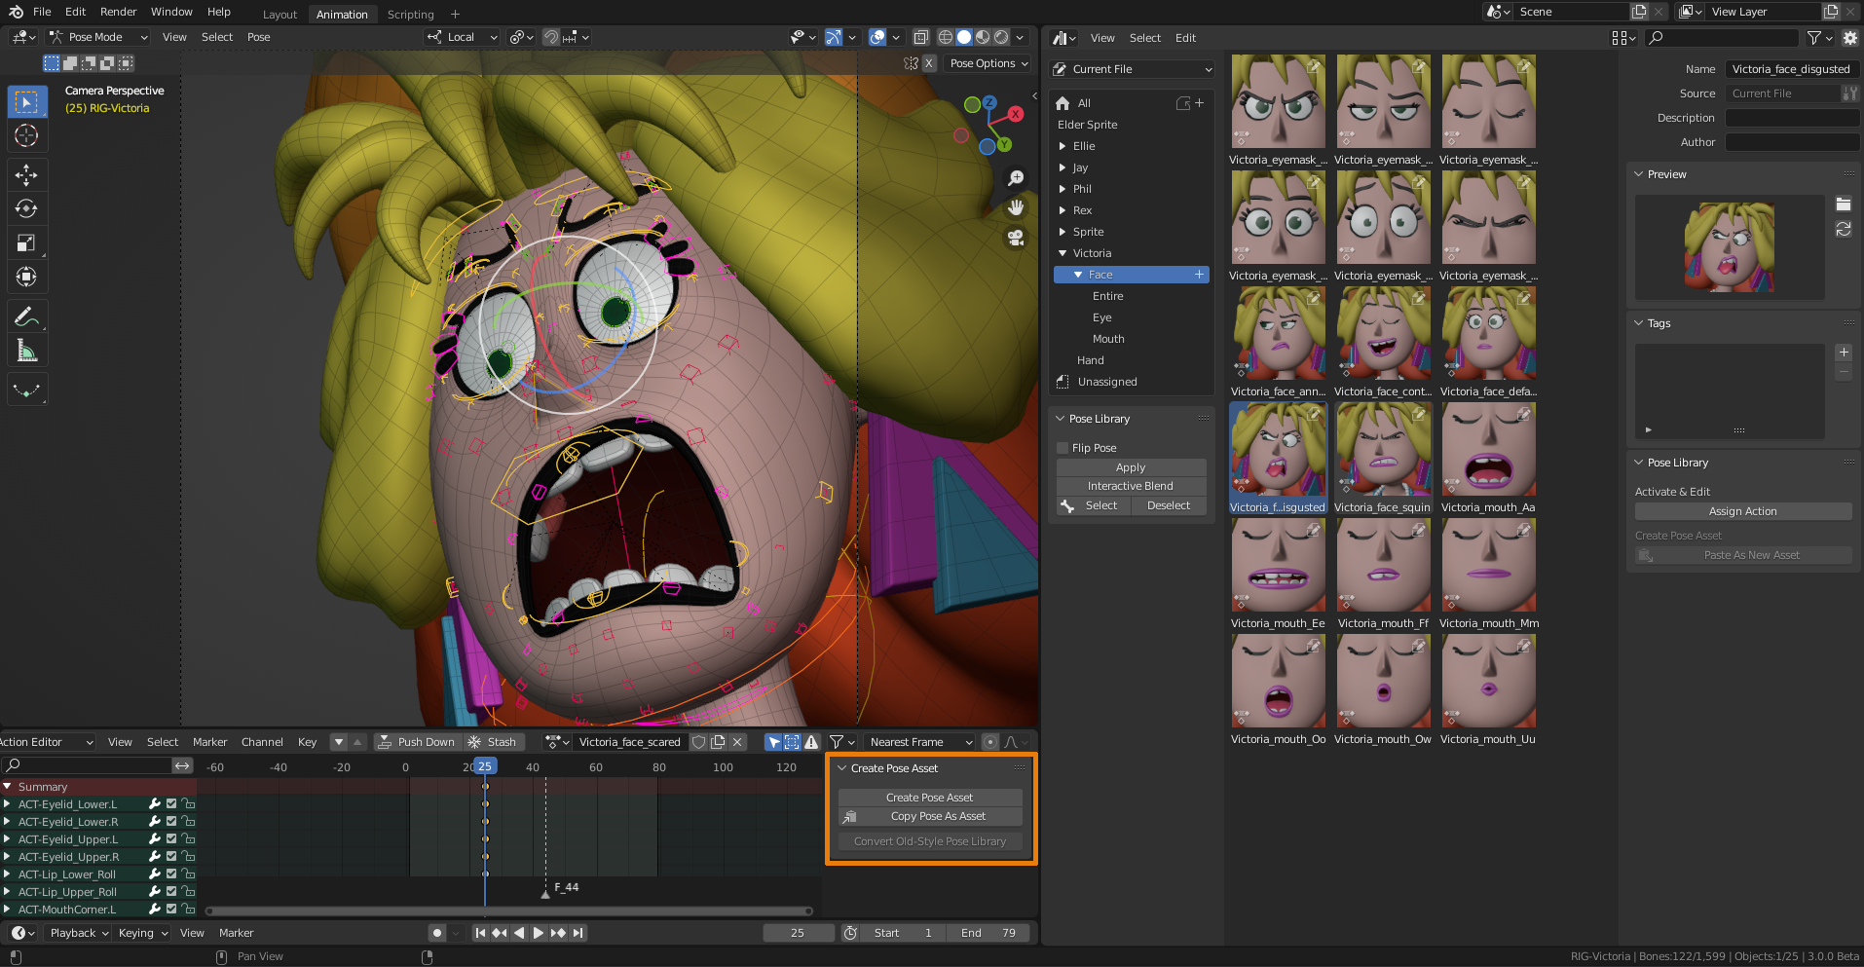Viewport: 1864px width, 967px height.
Task: Lock the ACT-Lip_Lower_Roll channel
Action: [188, 874]
